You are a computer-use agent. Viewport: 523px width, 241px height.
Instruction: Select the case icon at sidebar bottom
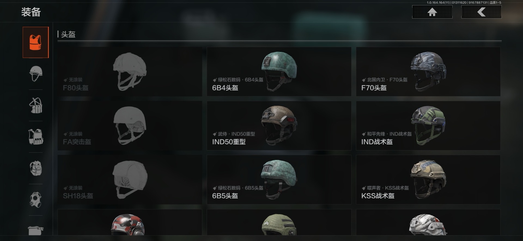[36, 230]
